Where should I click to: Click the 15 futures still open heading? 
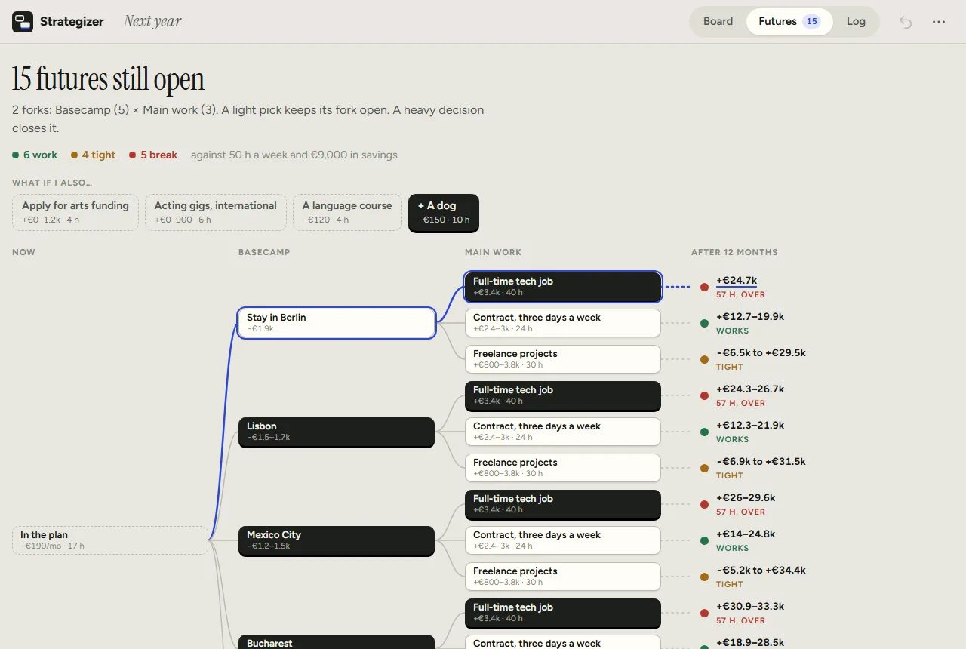click(x=108, y=78)
